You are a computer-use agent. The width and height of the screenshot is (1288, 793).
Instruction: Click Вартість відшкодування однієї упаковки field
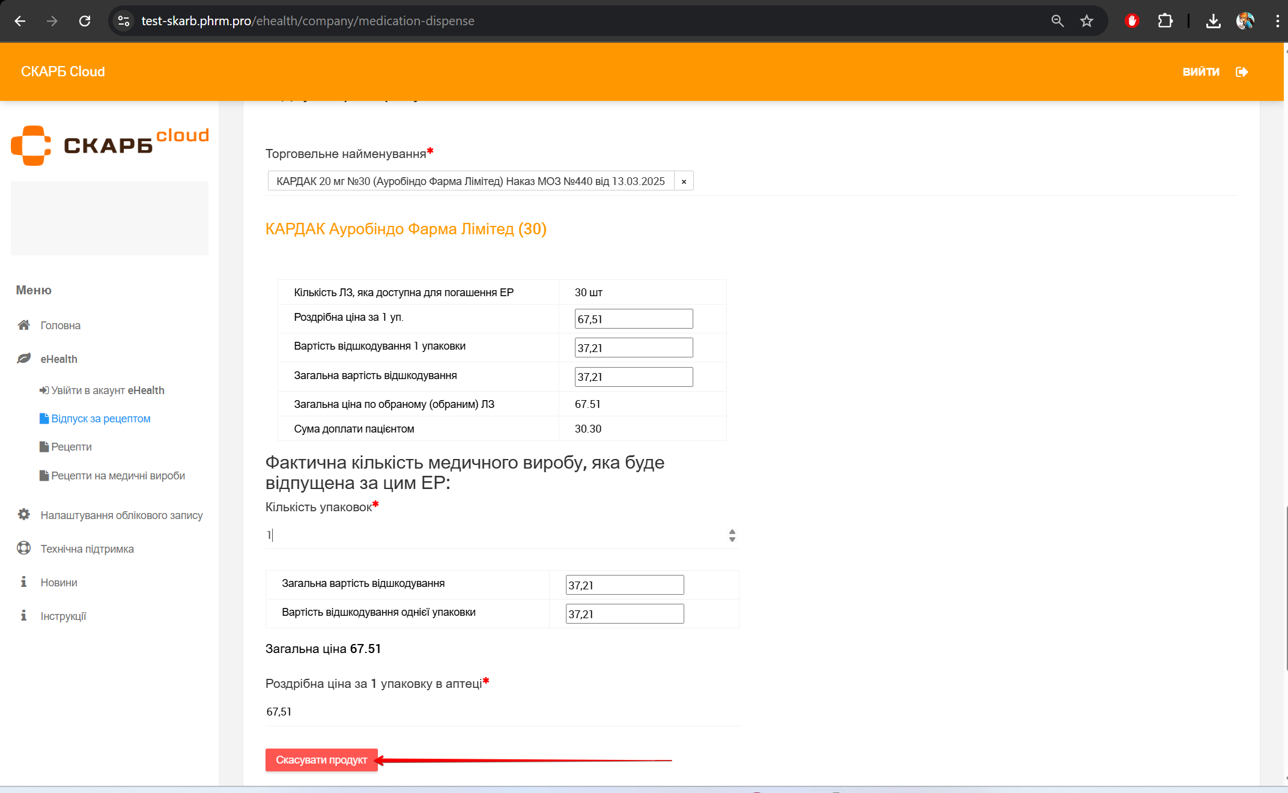[624, 614]
